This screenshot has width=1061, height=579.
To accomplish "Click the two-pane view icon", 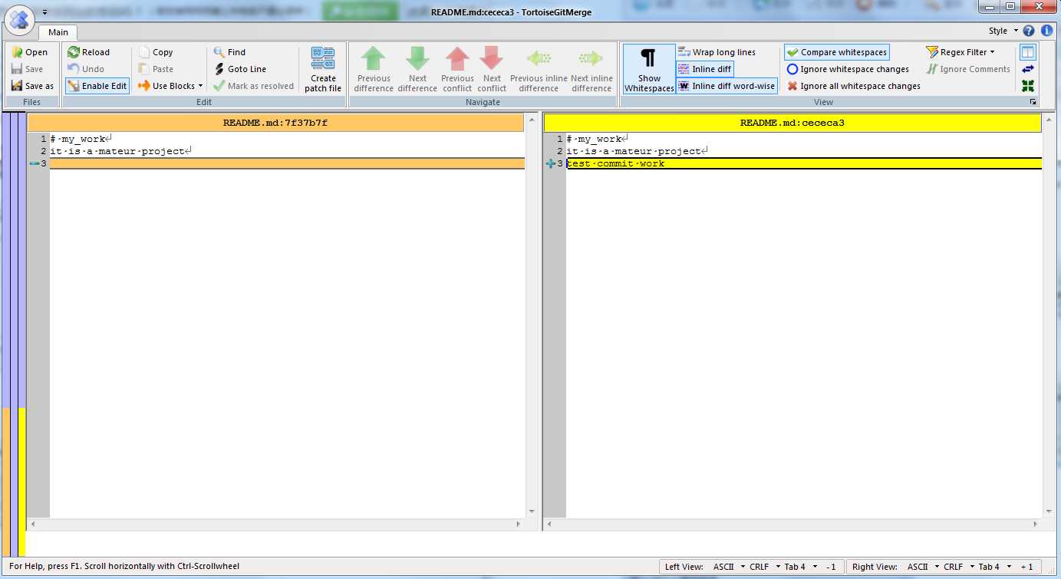I will (x=1028, y=52).
